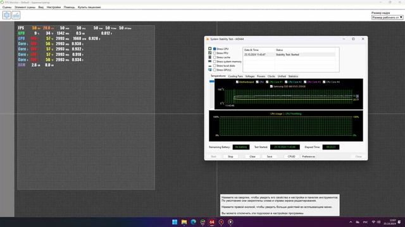
Task: Open the Windows Start menu
Action: click(x=175, y=222)
